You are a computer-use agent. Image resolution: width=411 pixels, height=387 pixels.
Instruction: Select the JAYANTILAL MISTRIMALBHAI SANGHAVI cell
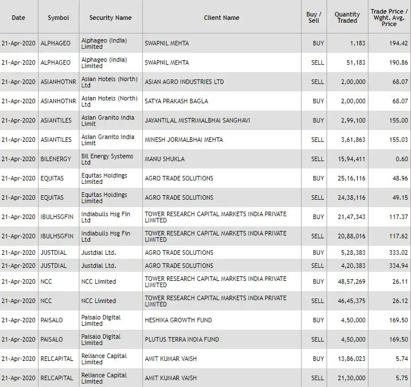tap(197, 120)
